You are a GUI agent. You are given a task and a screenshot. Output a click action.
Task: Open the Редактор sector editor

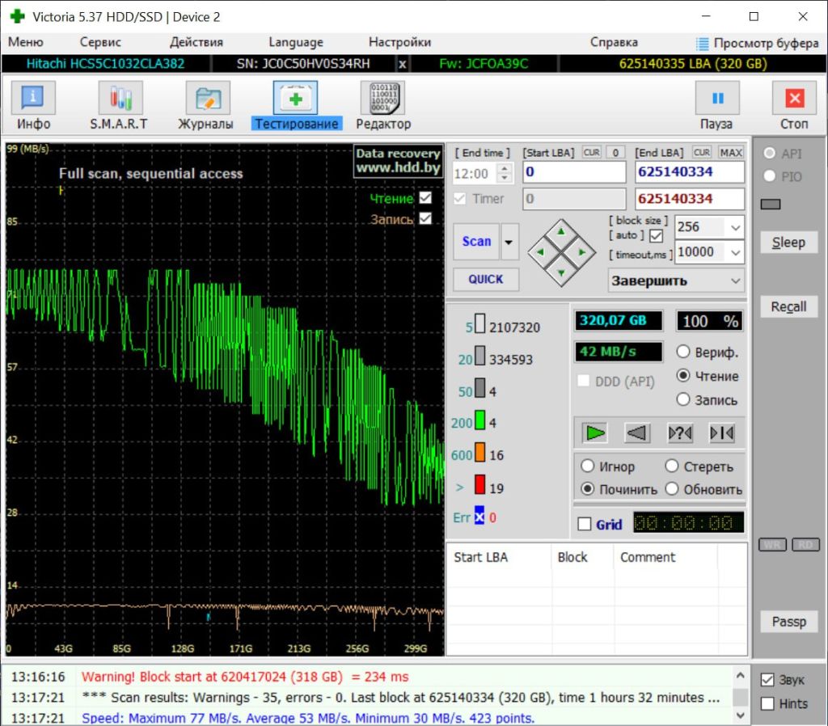point(383,106)
